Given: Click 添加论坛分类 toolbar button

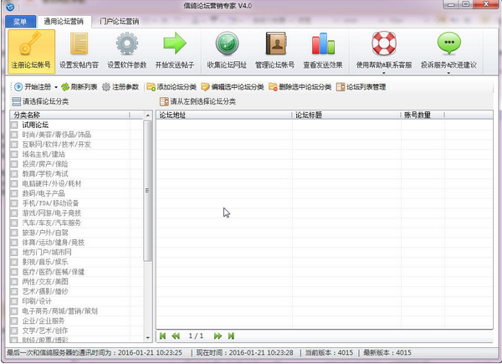Looking at the screenshot, I should (x=170, y=87).
